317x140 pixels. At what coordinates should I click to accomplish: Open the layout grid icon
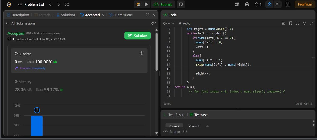pos(237,4)
